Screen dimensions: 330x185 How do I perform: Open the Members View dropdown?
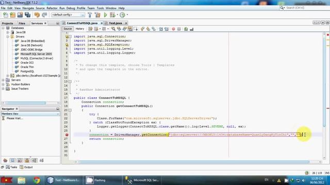30,114
